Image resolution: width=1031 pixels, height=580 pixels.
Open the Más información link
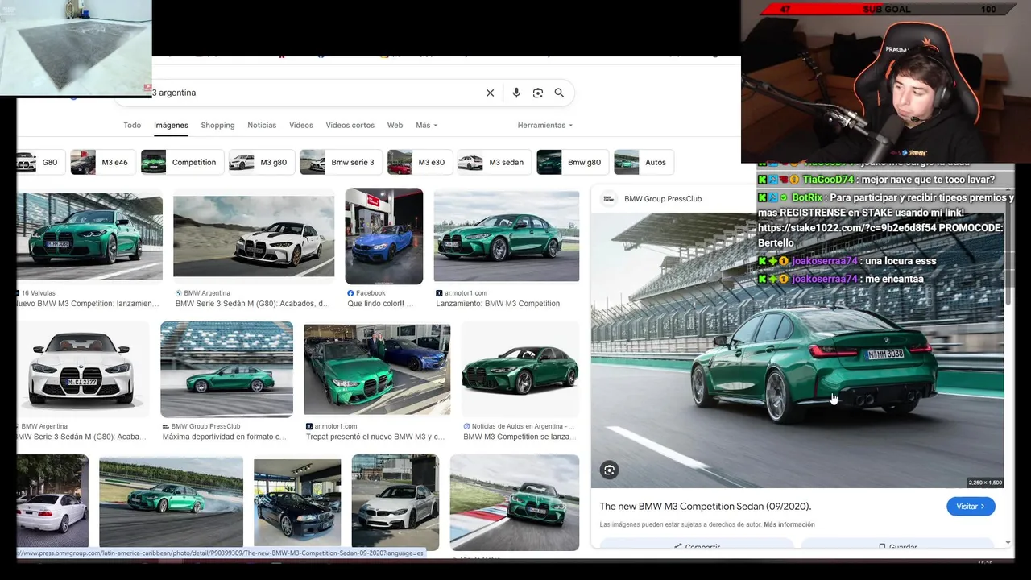click(x=789, y=524)
